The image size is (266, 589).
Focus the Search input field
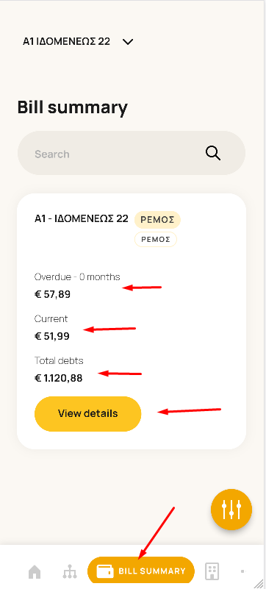132,153
